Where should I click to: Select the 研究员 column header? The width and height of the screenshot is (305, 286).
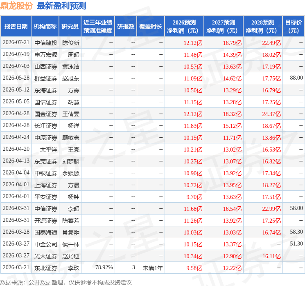click(70, 27)
